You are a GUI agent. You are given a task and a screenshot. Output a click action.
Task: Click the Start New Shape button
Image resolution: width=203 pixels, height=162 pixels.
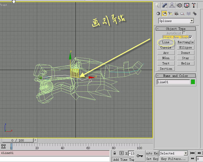176,37
